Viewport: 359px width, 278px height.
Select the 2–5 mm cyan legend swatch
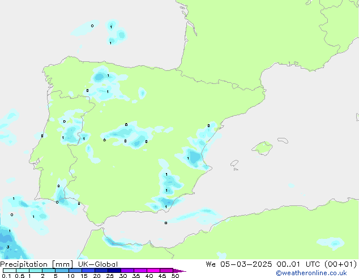pyautogui.click(x=49, y=271)
